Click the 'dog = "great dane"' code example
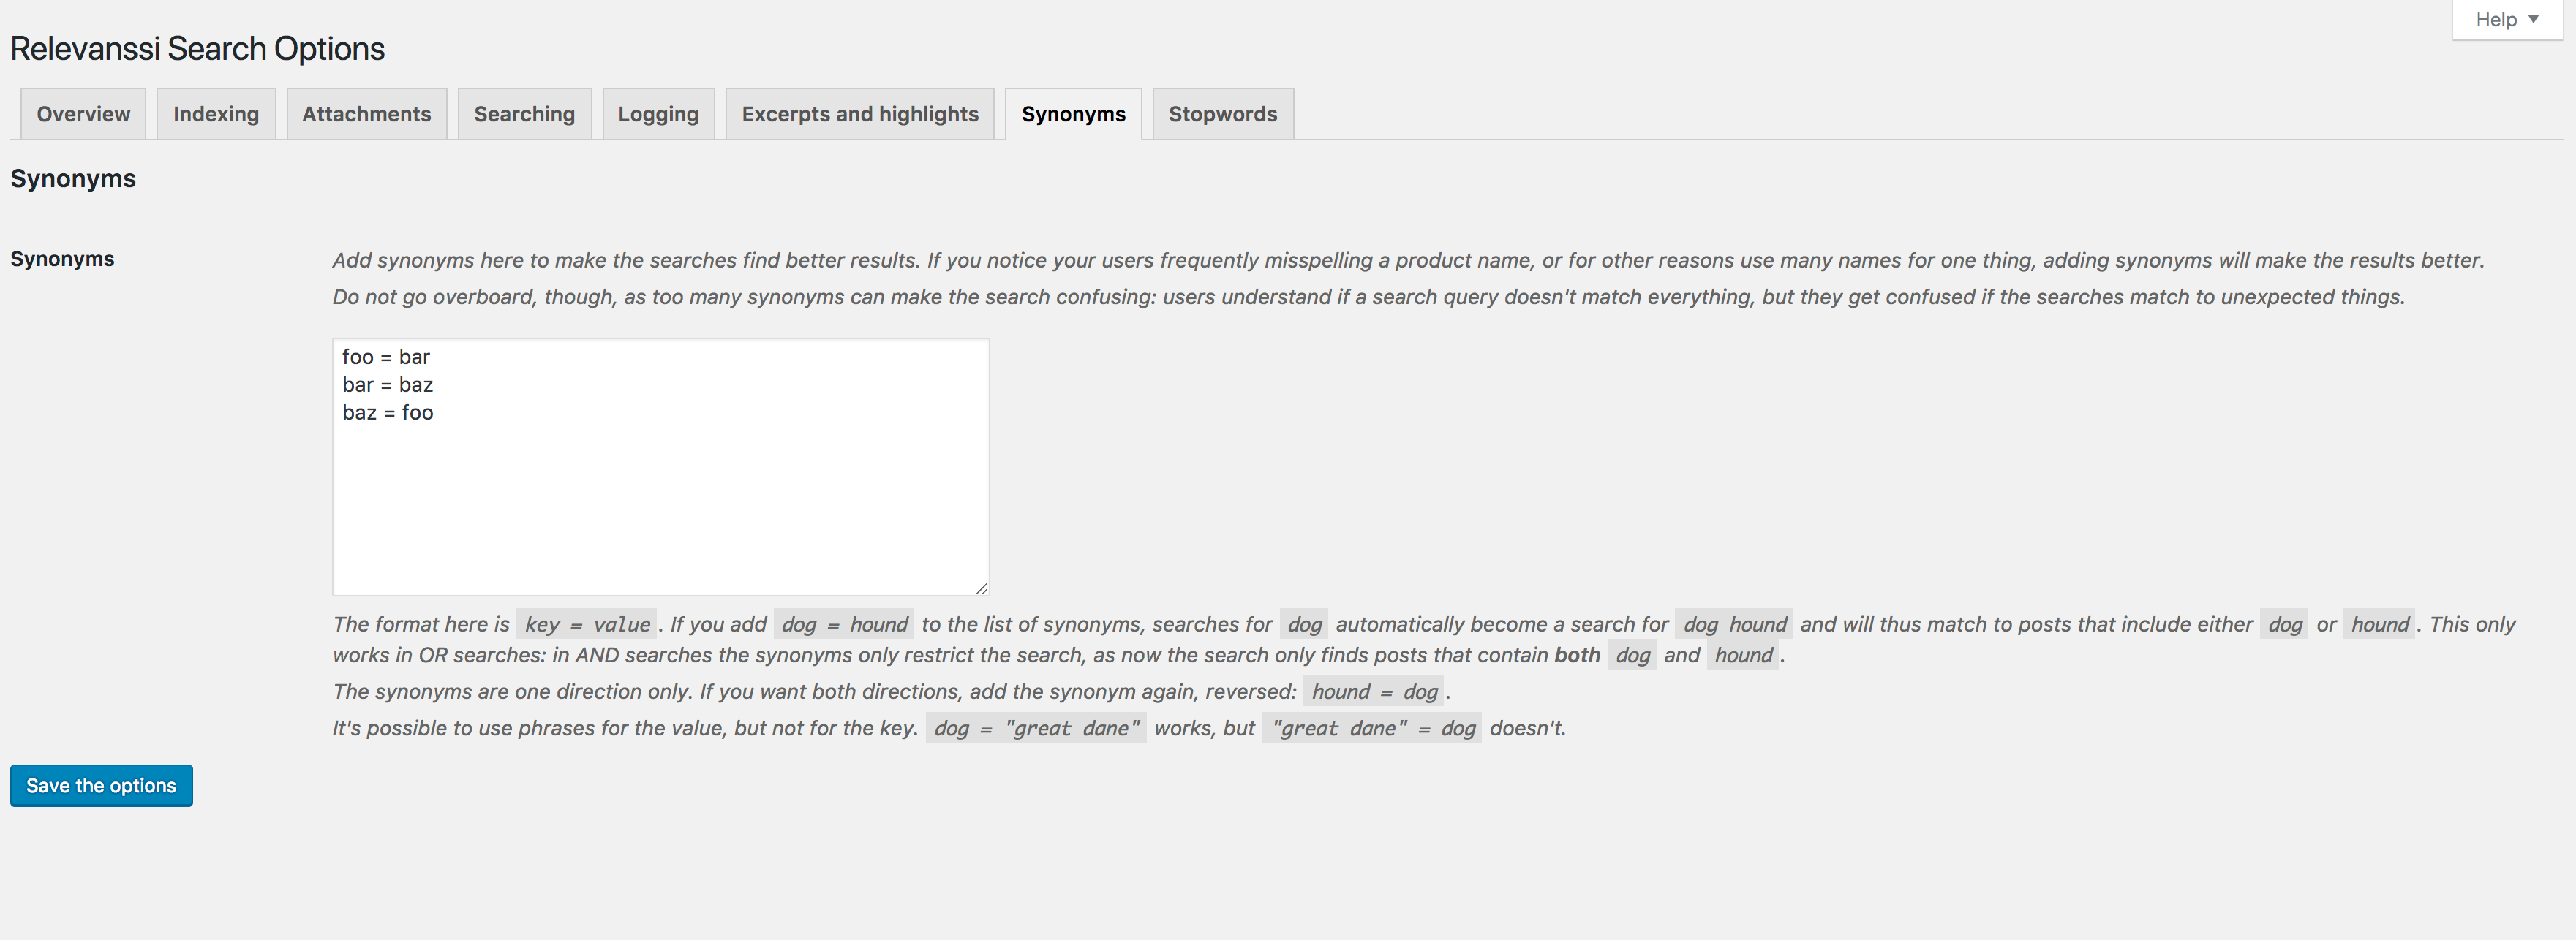This screenshot has height=940, width=2576. click(1035, 728)
